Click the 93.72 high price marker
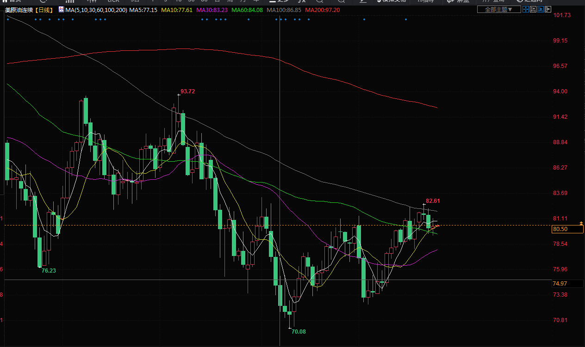The image size is (585, 347). (x=187, y=91)
